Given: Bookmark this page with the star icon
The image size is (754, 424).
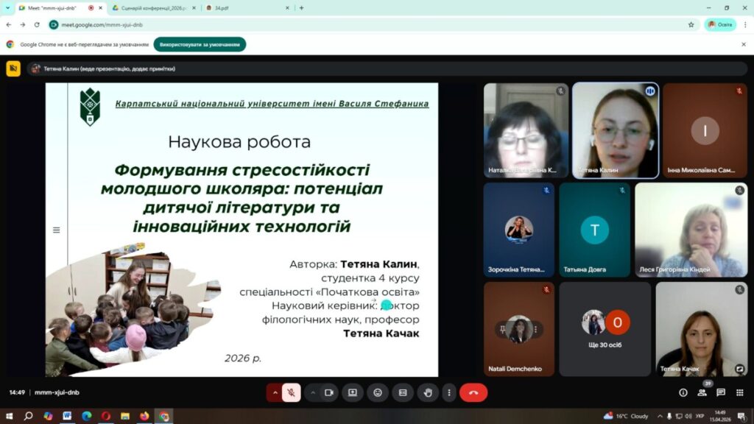Looking at the screenshot, I should coord(691,24).
